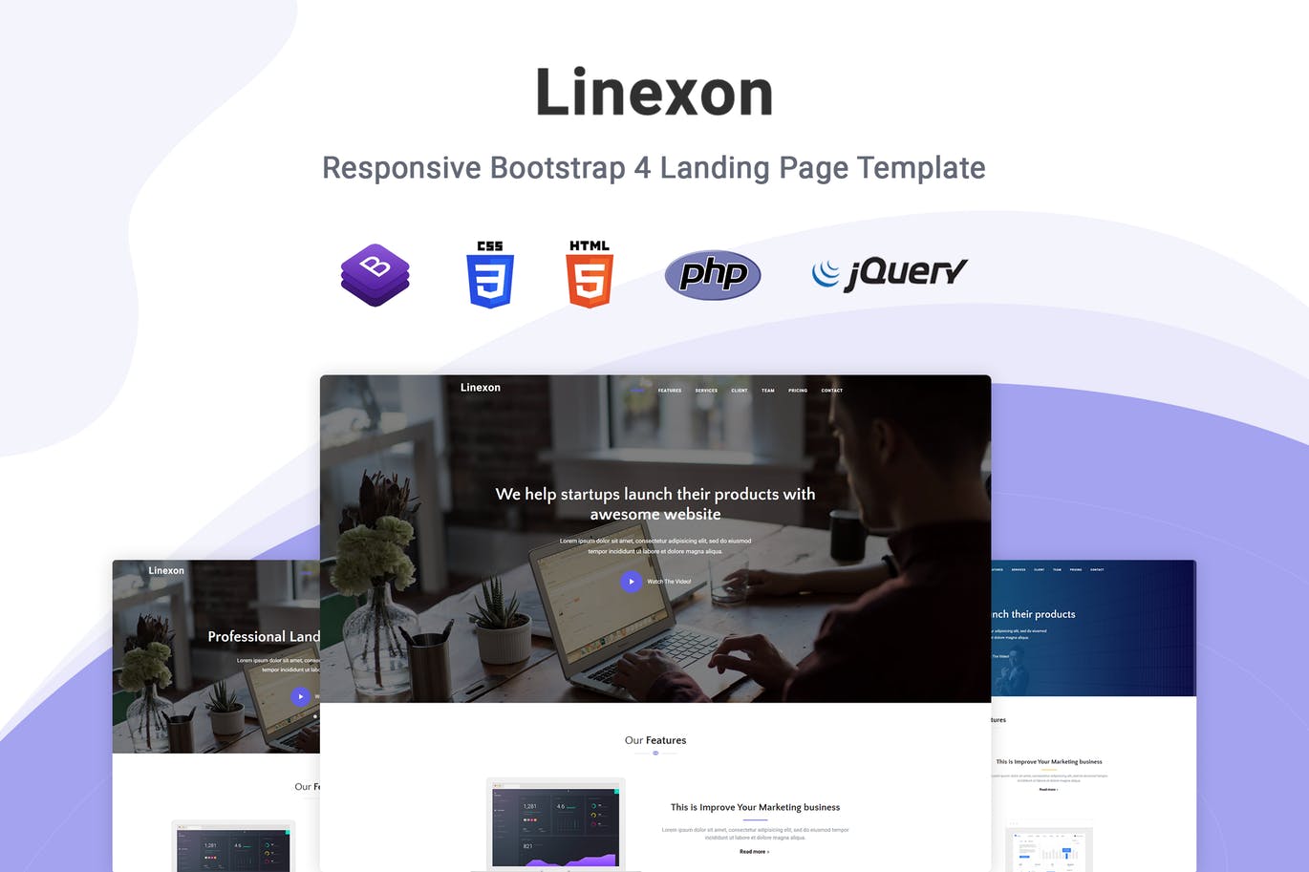The width and height of the screenshot is (1309, 872).
Task: Click the PHP logo icon
Action: tap(713, 274)
